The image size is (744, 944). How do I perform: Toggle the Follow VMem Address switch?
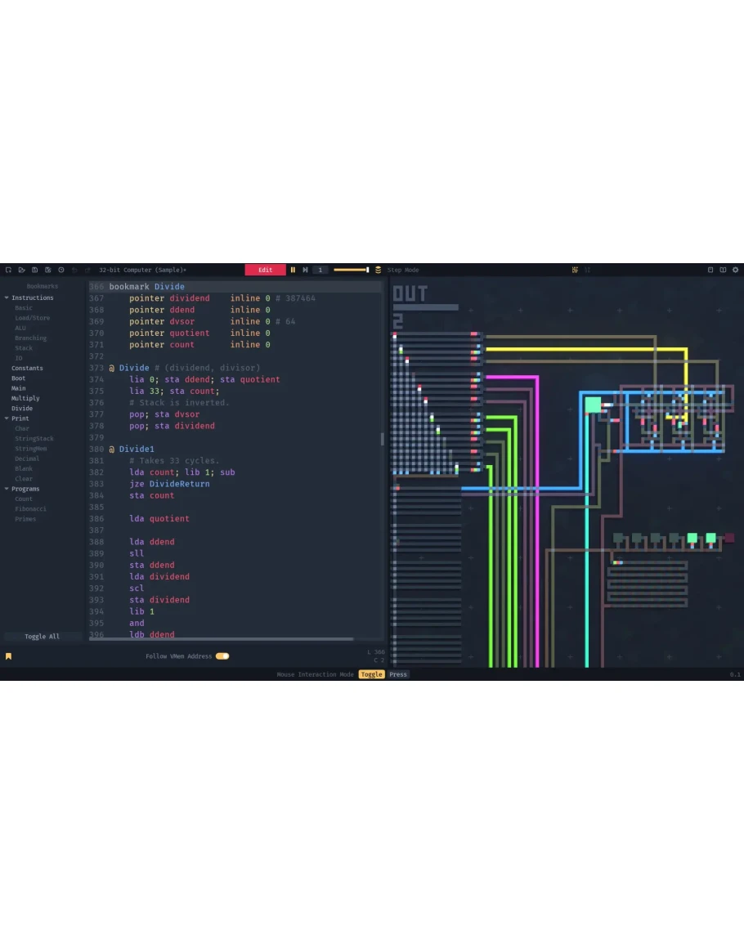pyautogui.click(x=222, y=656)
